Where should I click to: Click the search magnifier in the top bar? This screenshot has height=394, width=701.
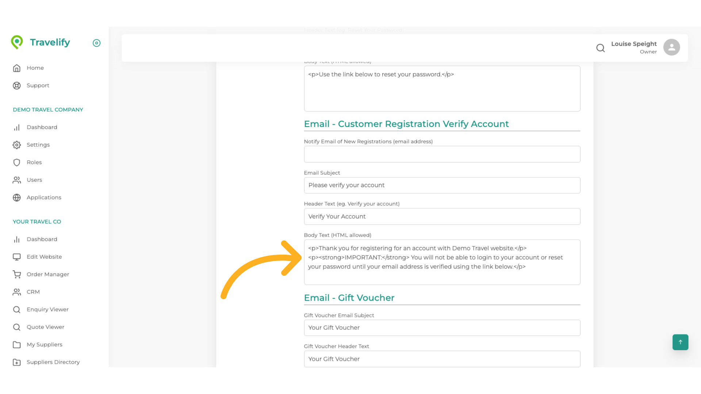[601, 48]
